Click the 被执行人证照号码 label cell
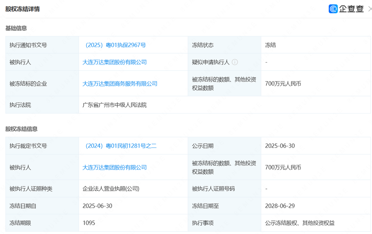The image size is (372, 234). (224, 188)
